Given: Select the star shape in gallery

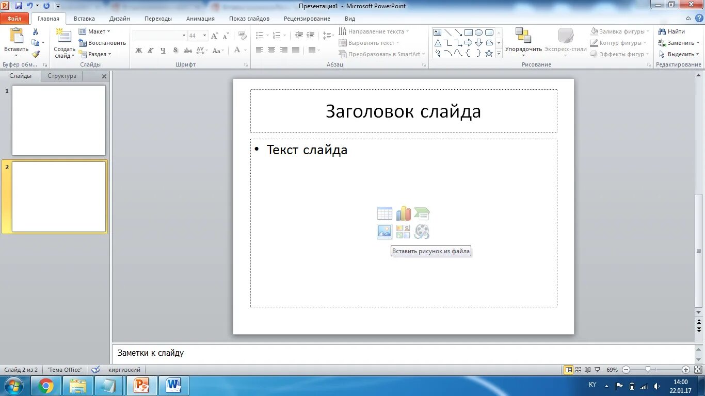Looking at the screenshot, I should (x=489, y=53).
